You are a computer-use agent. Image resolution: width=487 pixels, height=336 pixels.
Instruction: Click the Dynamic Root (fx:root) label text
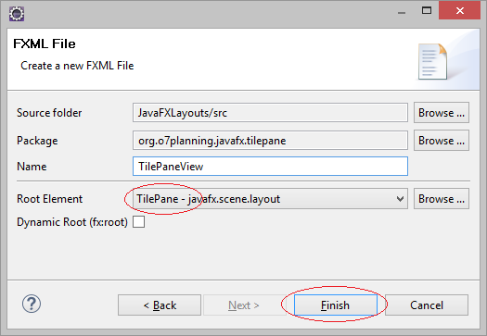tap(72, 222)
